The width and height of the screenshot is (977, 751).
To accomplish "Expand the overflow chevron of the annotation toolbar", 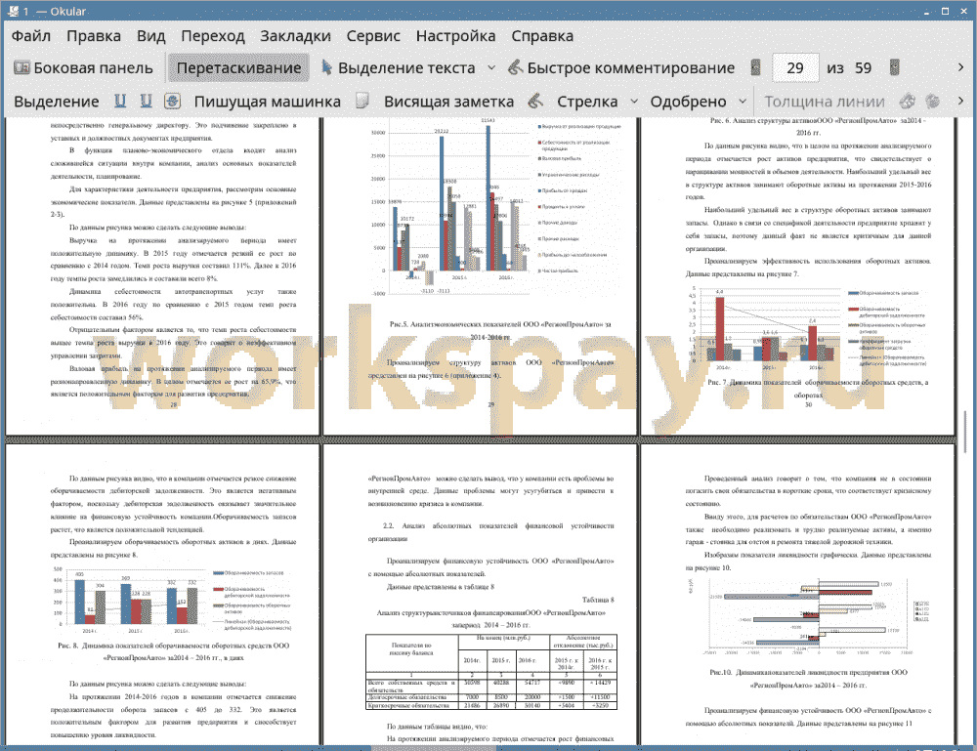I will click(x=960, y=101).
